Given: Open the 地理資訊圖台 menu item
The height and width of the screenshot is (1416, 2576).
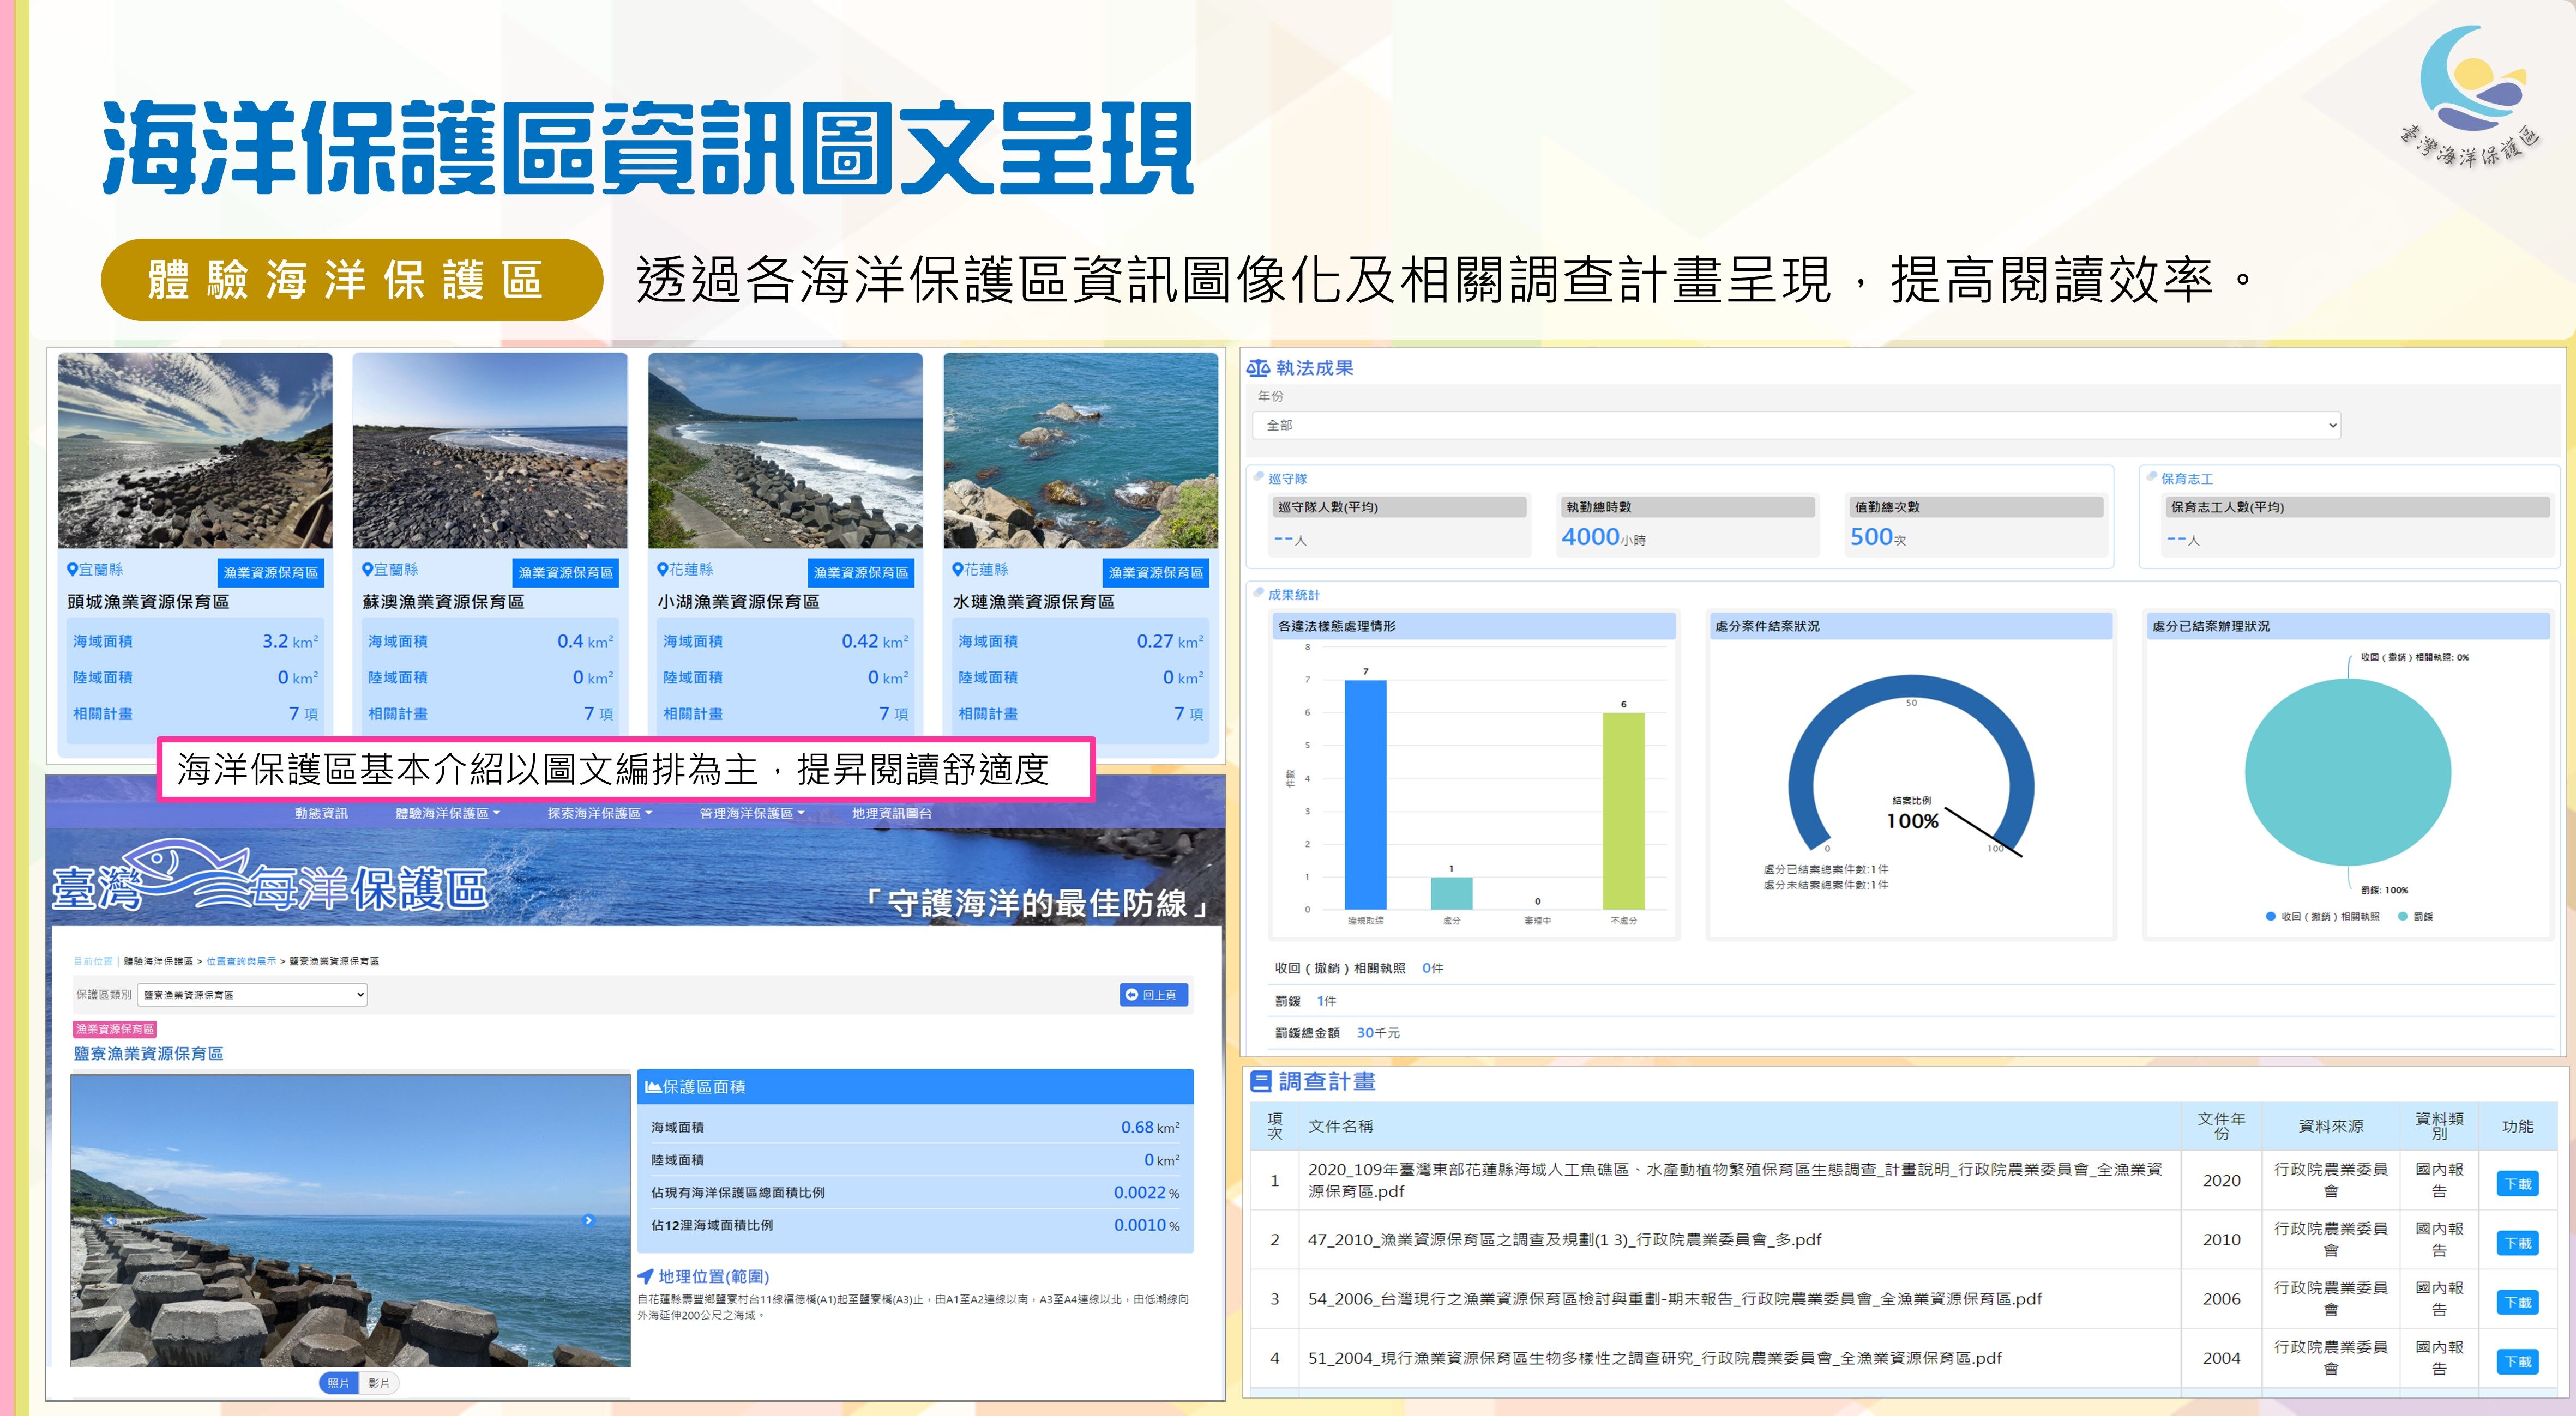Looking at the screenshot, I should (x=891, y=813).
